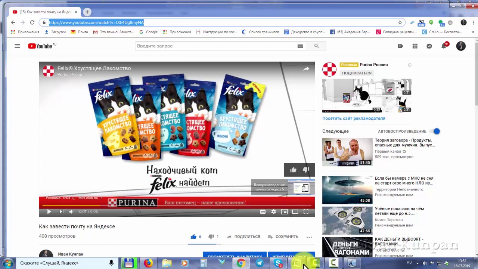The width and height of the screenshot is (478, 269).
Task: Open the Purina ad video thumbnail
Action: tap(351, 95)
